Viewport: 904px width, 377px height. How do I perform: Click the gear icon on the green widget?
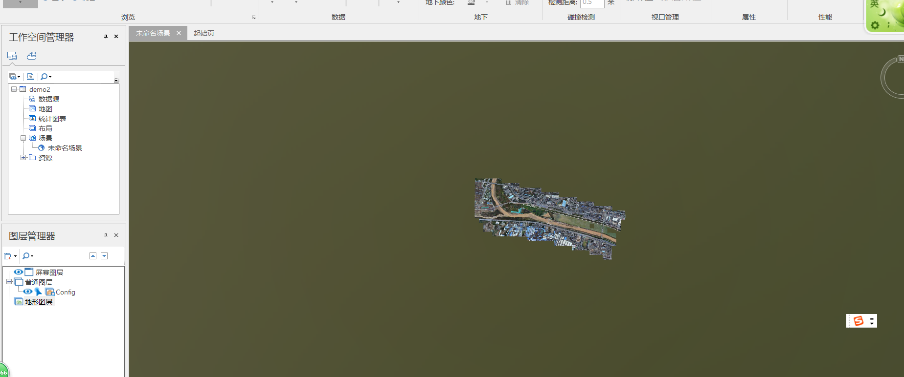point(875,25)
